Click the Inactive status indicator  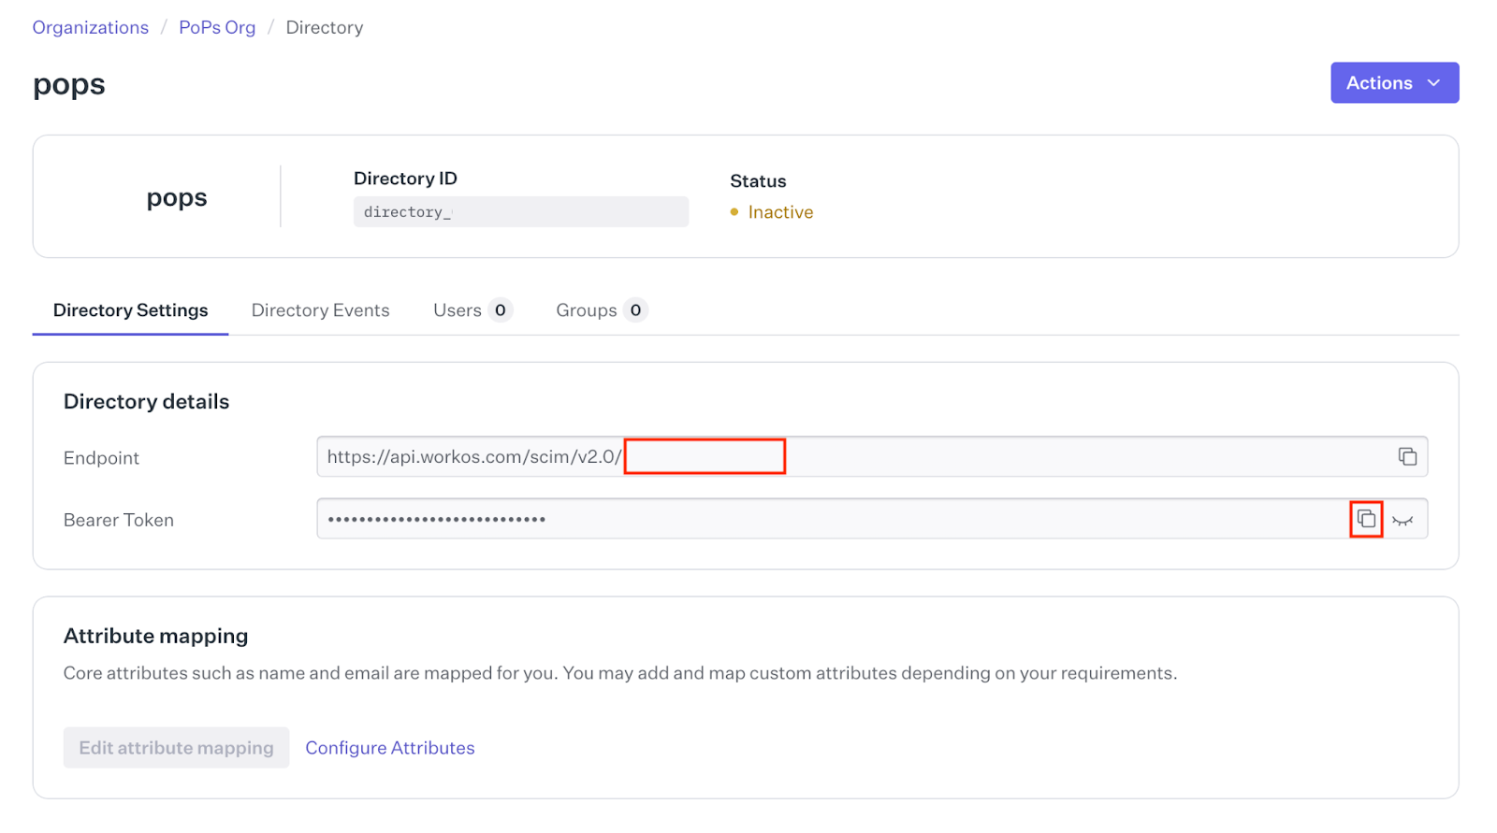pyautogui.click(x=779, y=212)
